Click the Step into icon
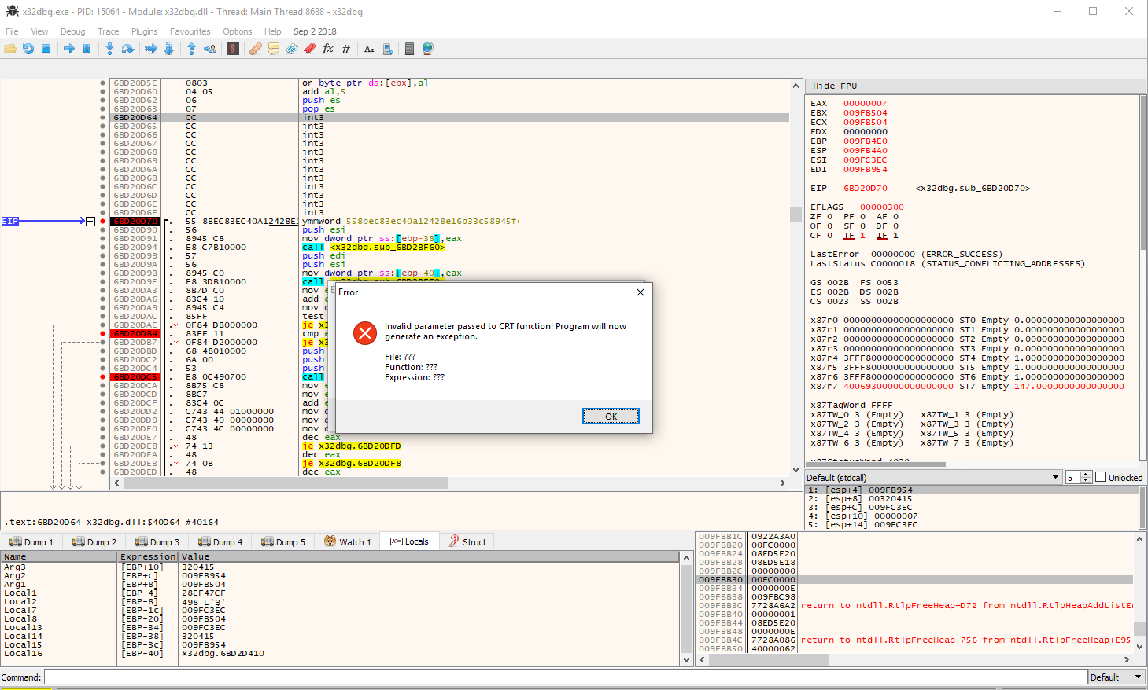 (x=109, y=49)
